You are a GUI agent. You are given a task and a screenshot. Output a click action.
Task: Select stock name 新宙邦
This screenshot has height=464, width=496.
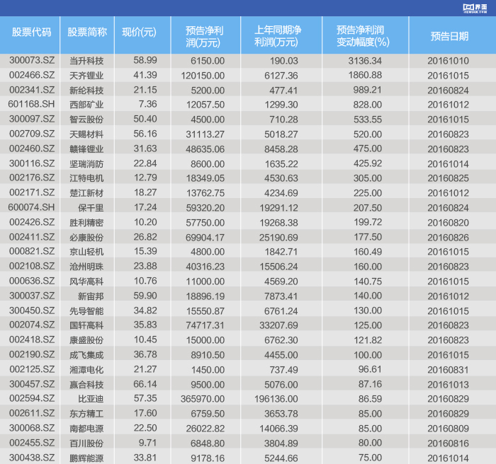91,296
